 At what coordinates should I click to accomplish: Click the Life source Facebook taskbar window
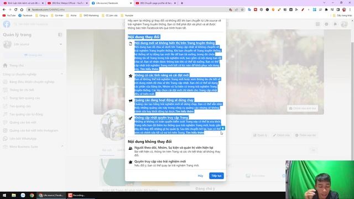pyautogui.click(x=51, y=195)
